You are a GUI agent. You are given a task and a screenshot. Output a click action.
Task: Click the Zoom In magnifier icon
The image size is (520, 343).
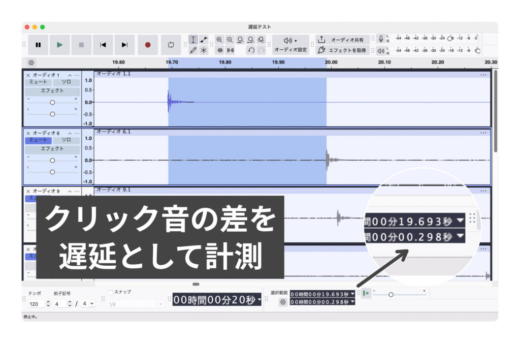(219, 40)
